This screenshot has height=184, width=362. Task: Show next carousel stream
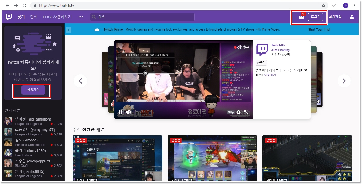[x=344, y=81]
